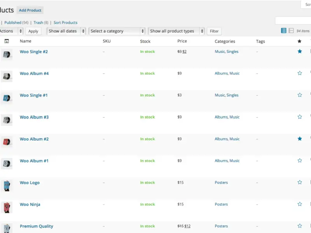Open Woo Logo poster thumbnail

pos(7,186)
